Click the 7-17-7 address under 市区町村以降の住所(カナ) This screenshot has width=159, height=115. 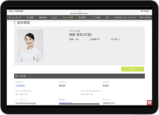coord(87,94)
